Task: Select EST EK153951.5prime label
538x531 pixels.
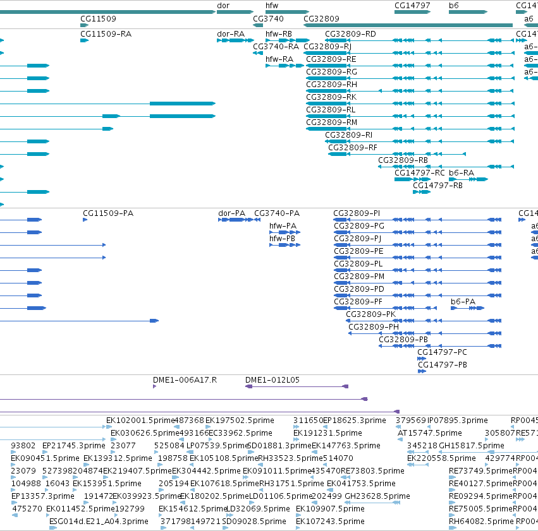Action: [x=107, y=484]
